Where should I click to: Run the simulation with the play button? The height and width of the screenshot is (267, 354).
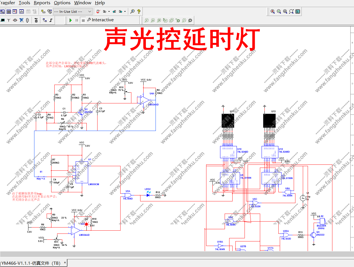click(71, 20)
